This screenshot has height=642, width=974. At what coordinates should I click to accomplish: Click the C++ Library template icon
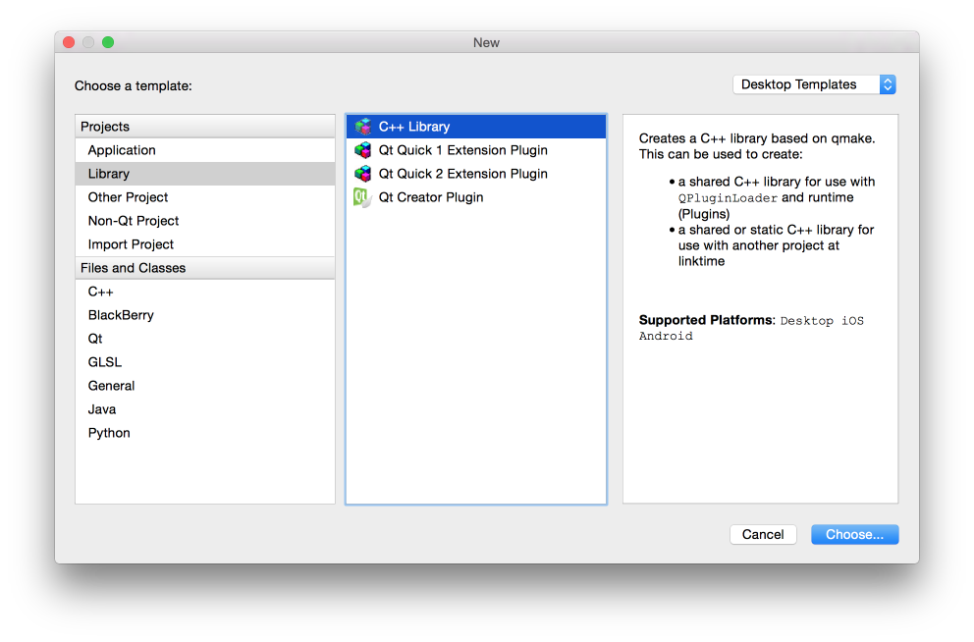pyautogui.click(x=362, y=127)
